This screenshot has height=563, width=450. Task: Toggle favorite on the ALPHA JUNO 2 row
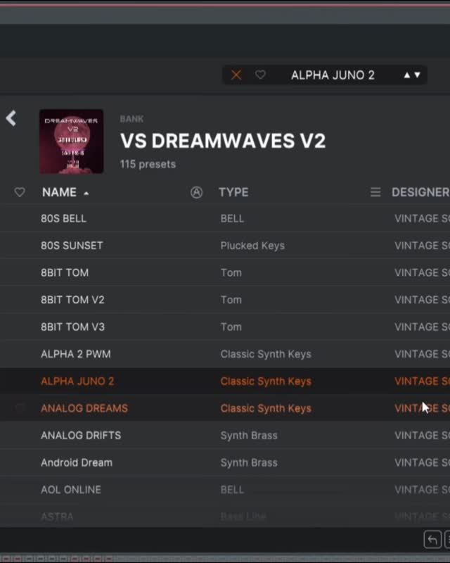click(19, 381)
